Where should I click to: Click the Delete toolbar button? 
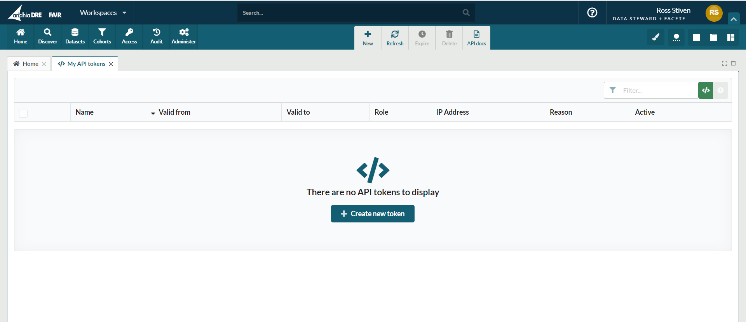coord(450,38)
